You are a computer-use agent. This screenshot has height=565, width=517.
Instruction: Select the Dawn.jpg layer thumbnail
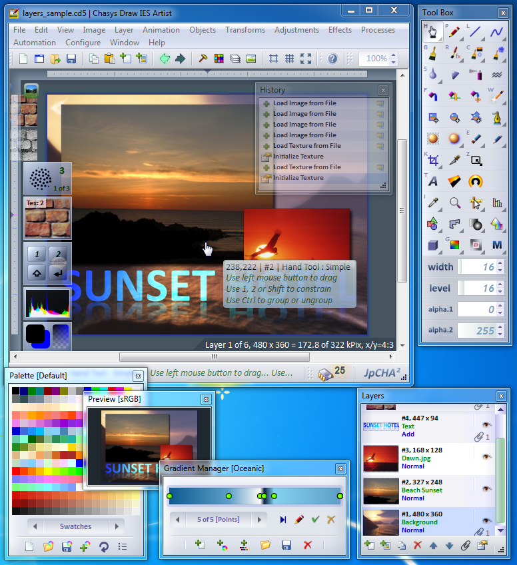381,458
